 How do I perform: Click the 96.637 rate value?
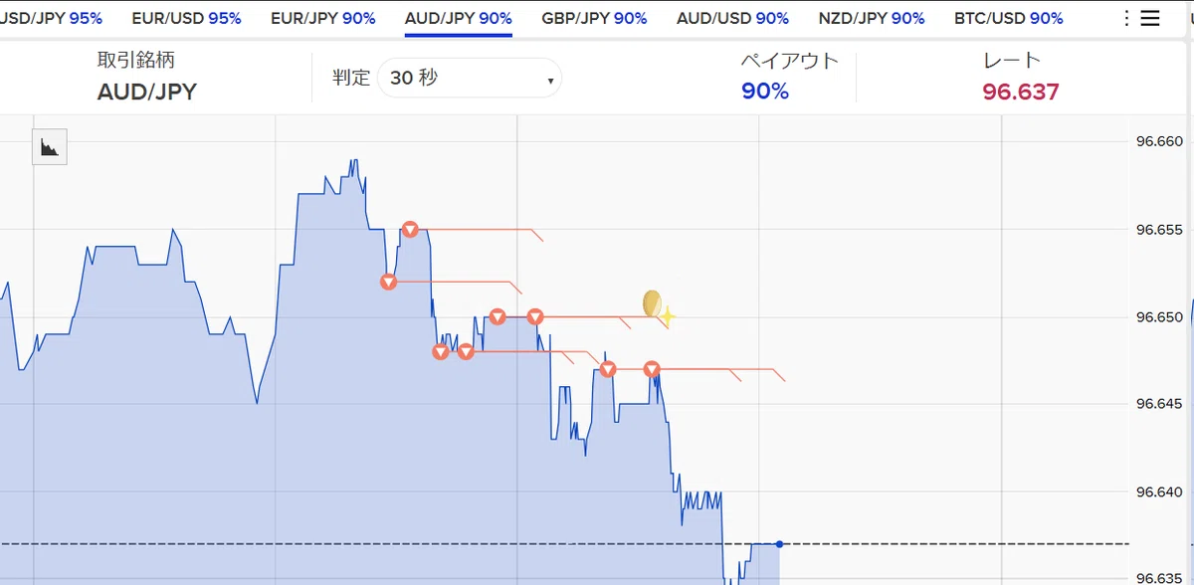1021,93
